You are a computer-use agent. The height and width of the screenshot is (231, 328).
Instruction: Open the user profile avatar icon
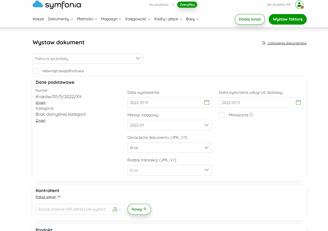299,5
